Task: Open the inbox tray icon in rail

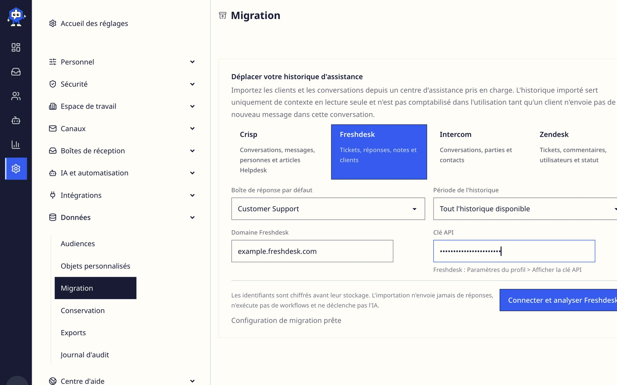Action: pyautogui.click(x=16, y=72)
